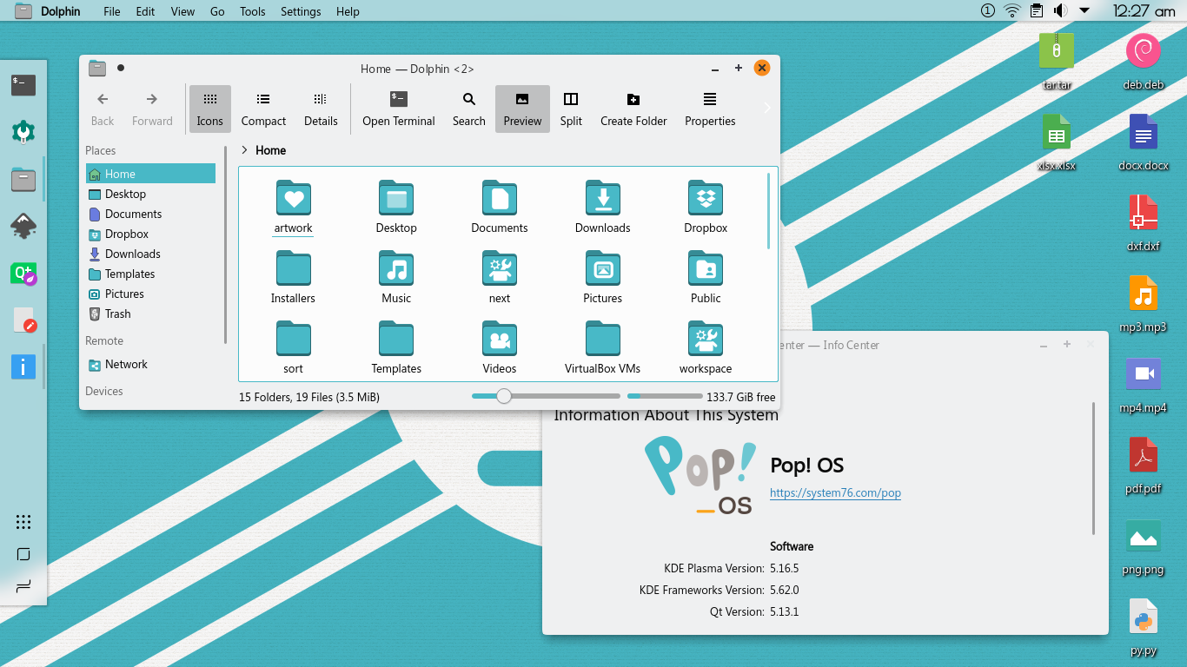Select the Videos folder

point(500,347)
